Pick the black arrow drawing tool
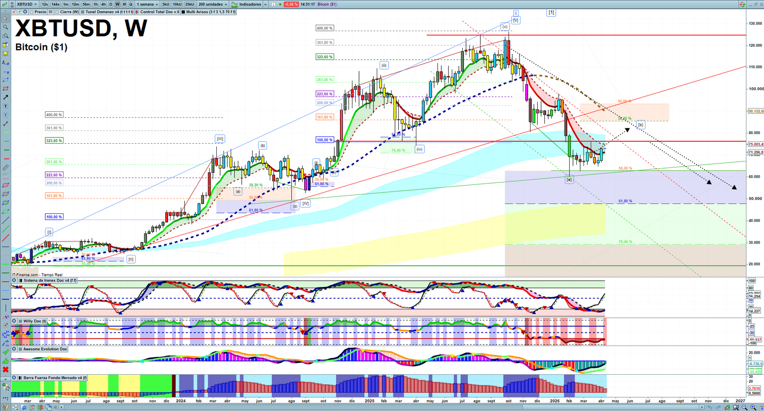Viewport: 764px width, 411px height. [x=5, y=97]
